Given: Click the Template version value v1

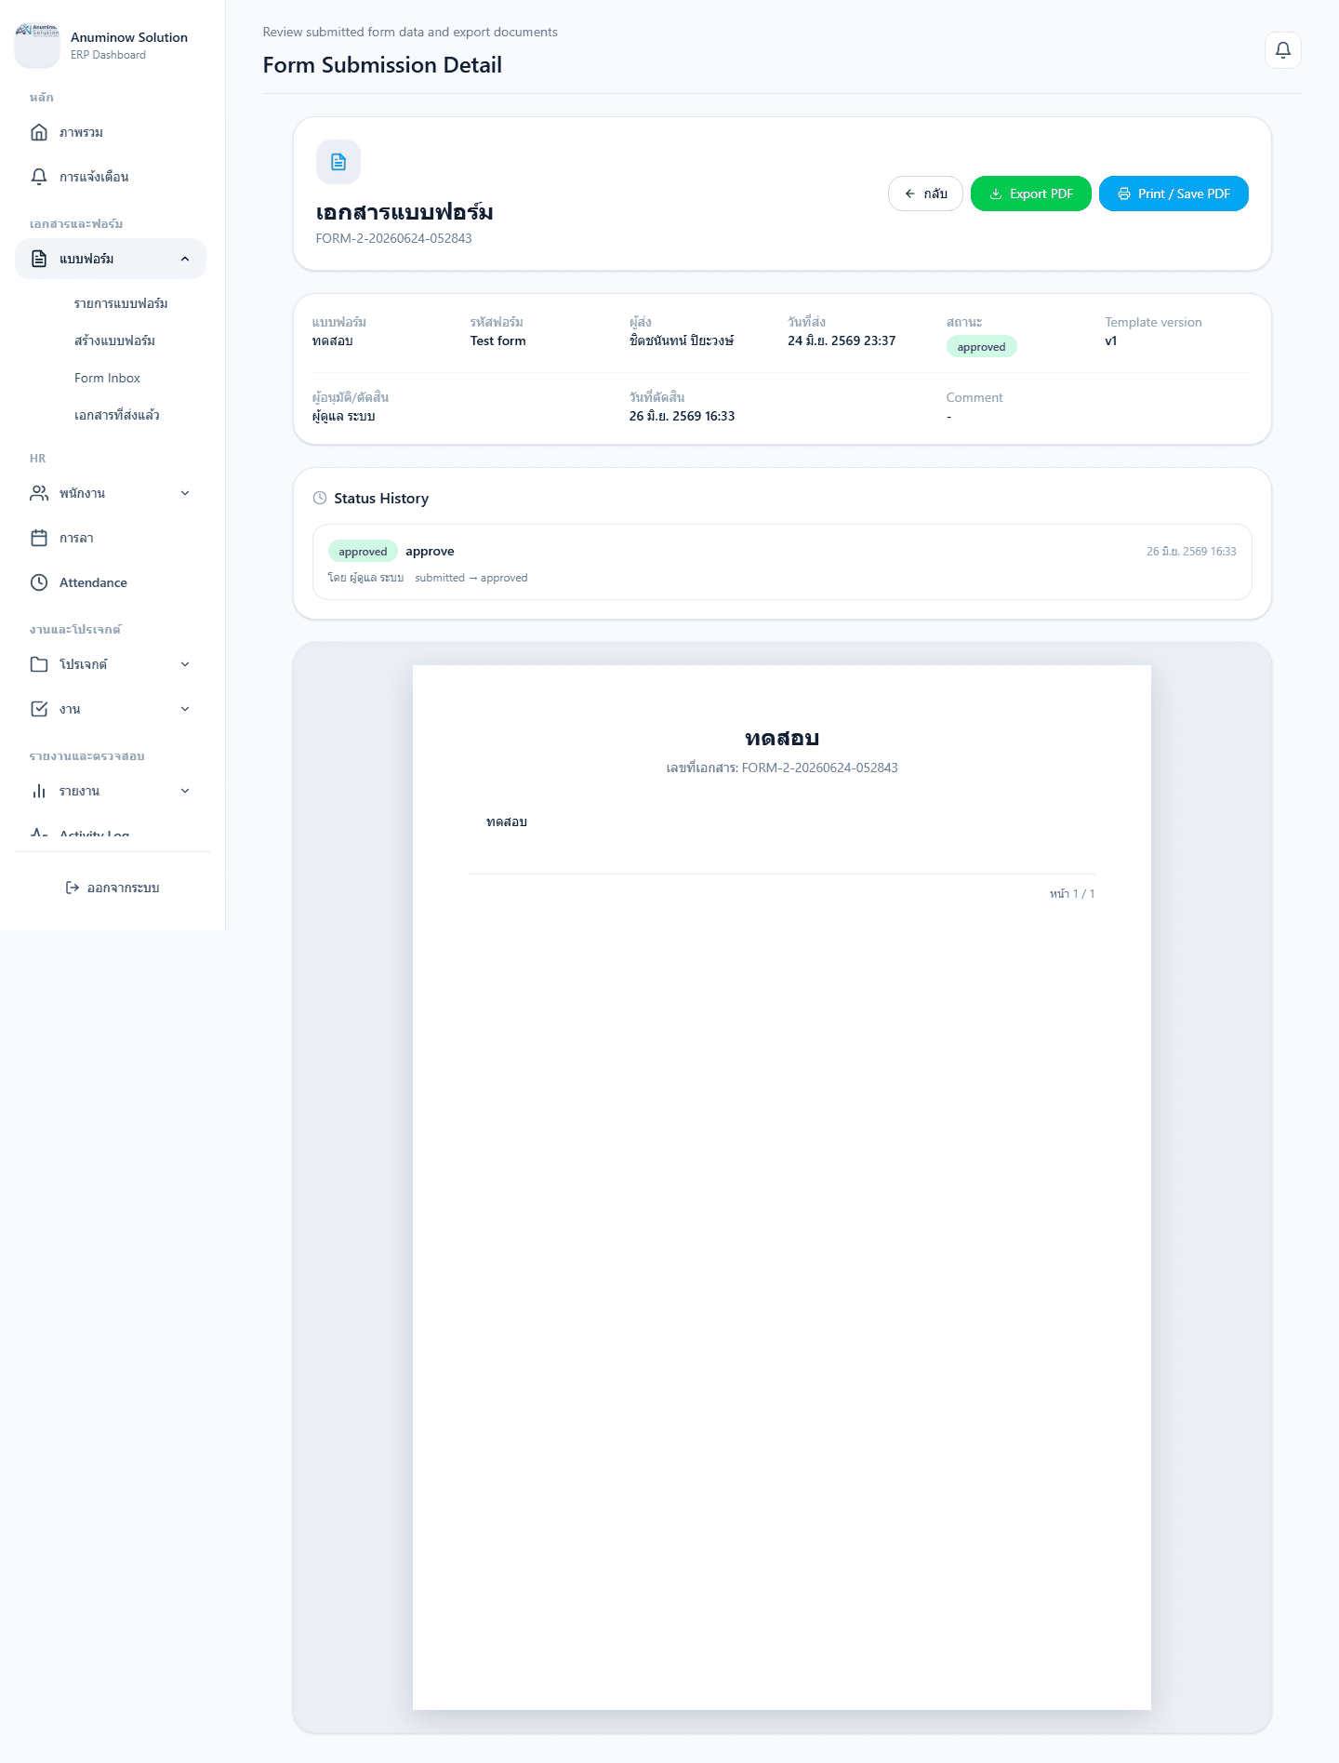Looking at the screenshot, I should click(x=1110, y=341).
